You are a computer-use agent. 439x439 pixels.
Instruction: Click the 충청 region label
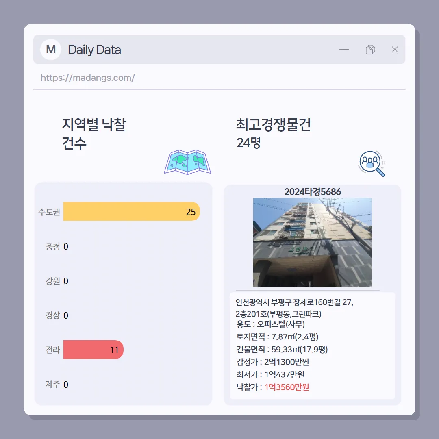pyautogui.click(x=52, y=246)
